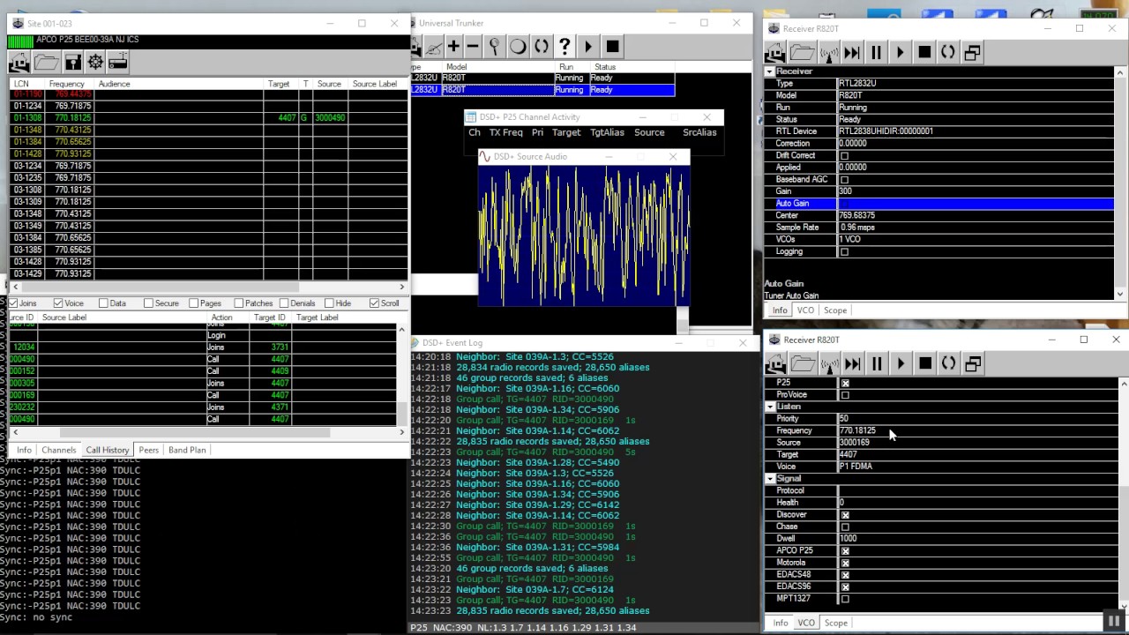Click the play icon in Universal Trunker toolbar
The width and height of the screenshot is (1129, 635).
tap(588, 47)
